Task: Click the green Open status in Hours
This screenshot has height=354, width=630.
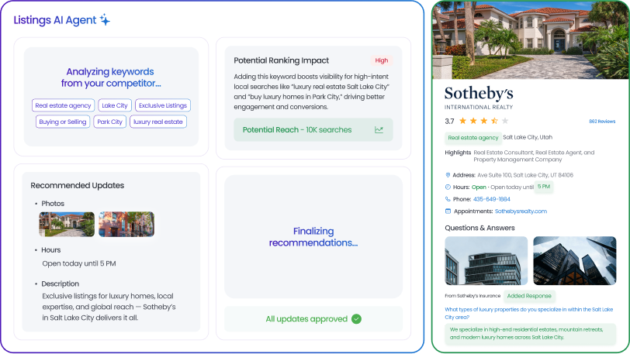Action: (479, 187)
